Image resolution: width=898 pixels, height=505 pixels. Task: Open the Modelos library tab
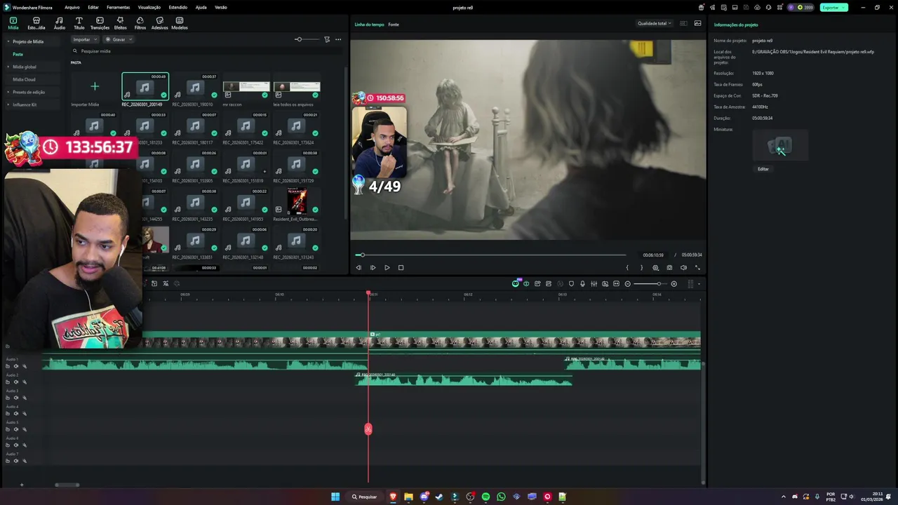tap(180, 23)
